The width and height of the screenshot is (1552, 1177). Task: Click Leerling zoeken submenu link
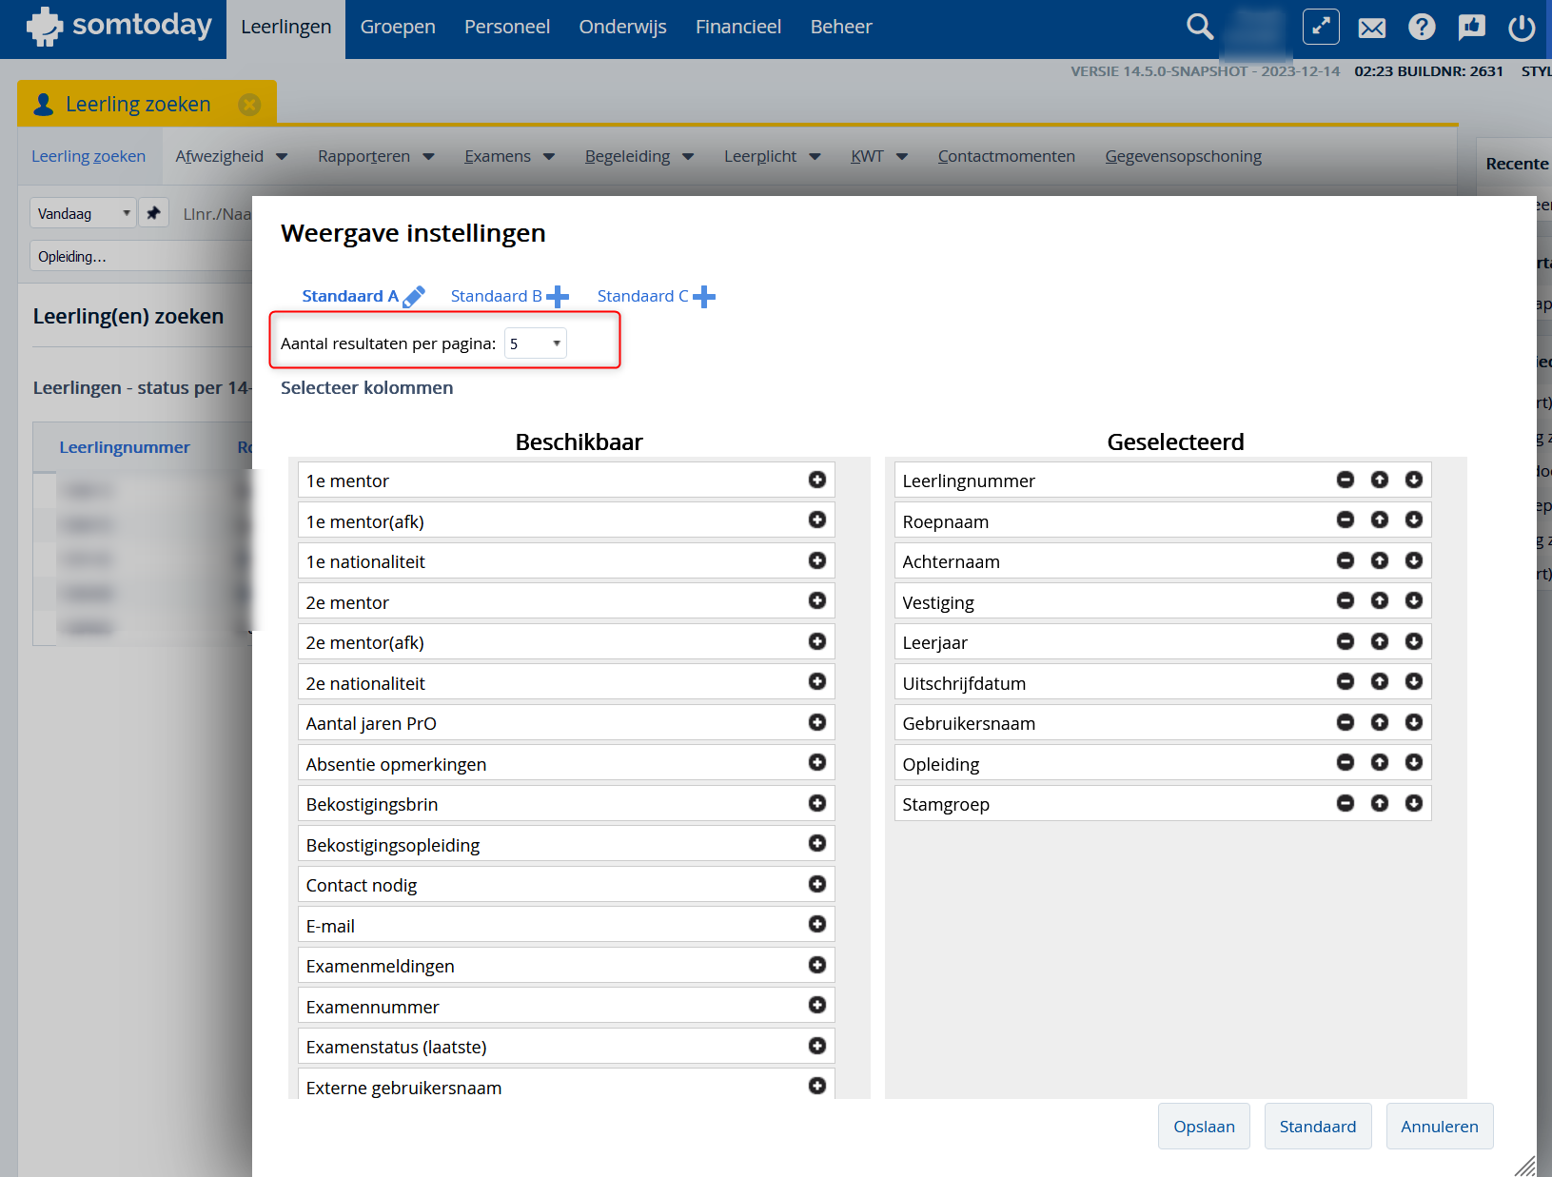click(x=88, y=156)
